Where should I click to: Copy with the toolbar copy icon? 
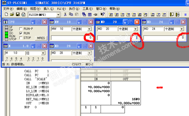point(71,14)
